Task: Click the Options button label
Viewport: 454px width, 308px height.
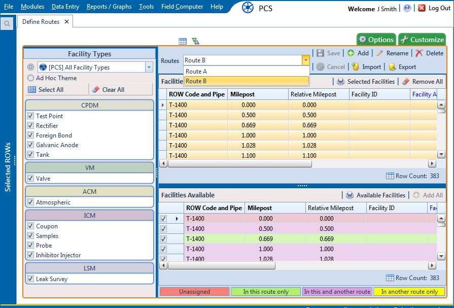Action: click(381, 40)
